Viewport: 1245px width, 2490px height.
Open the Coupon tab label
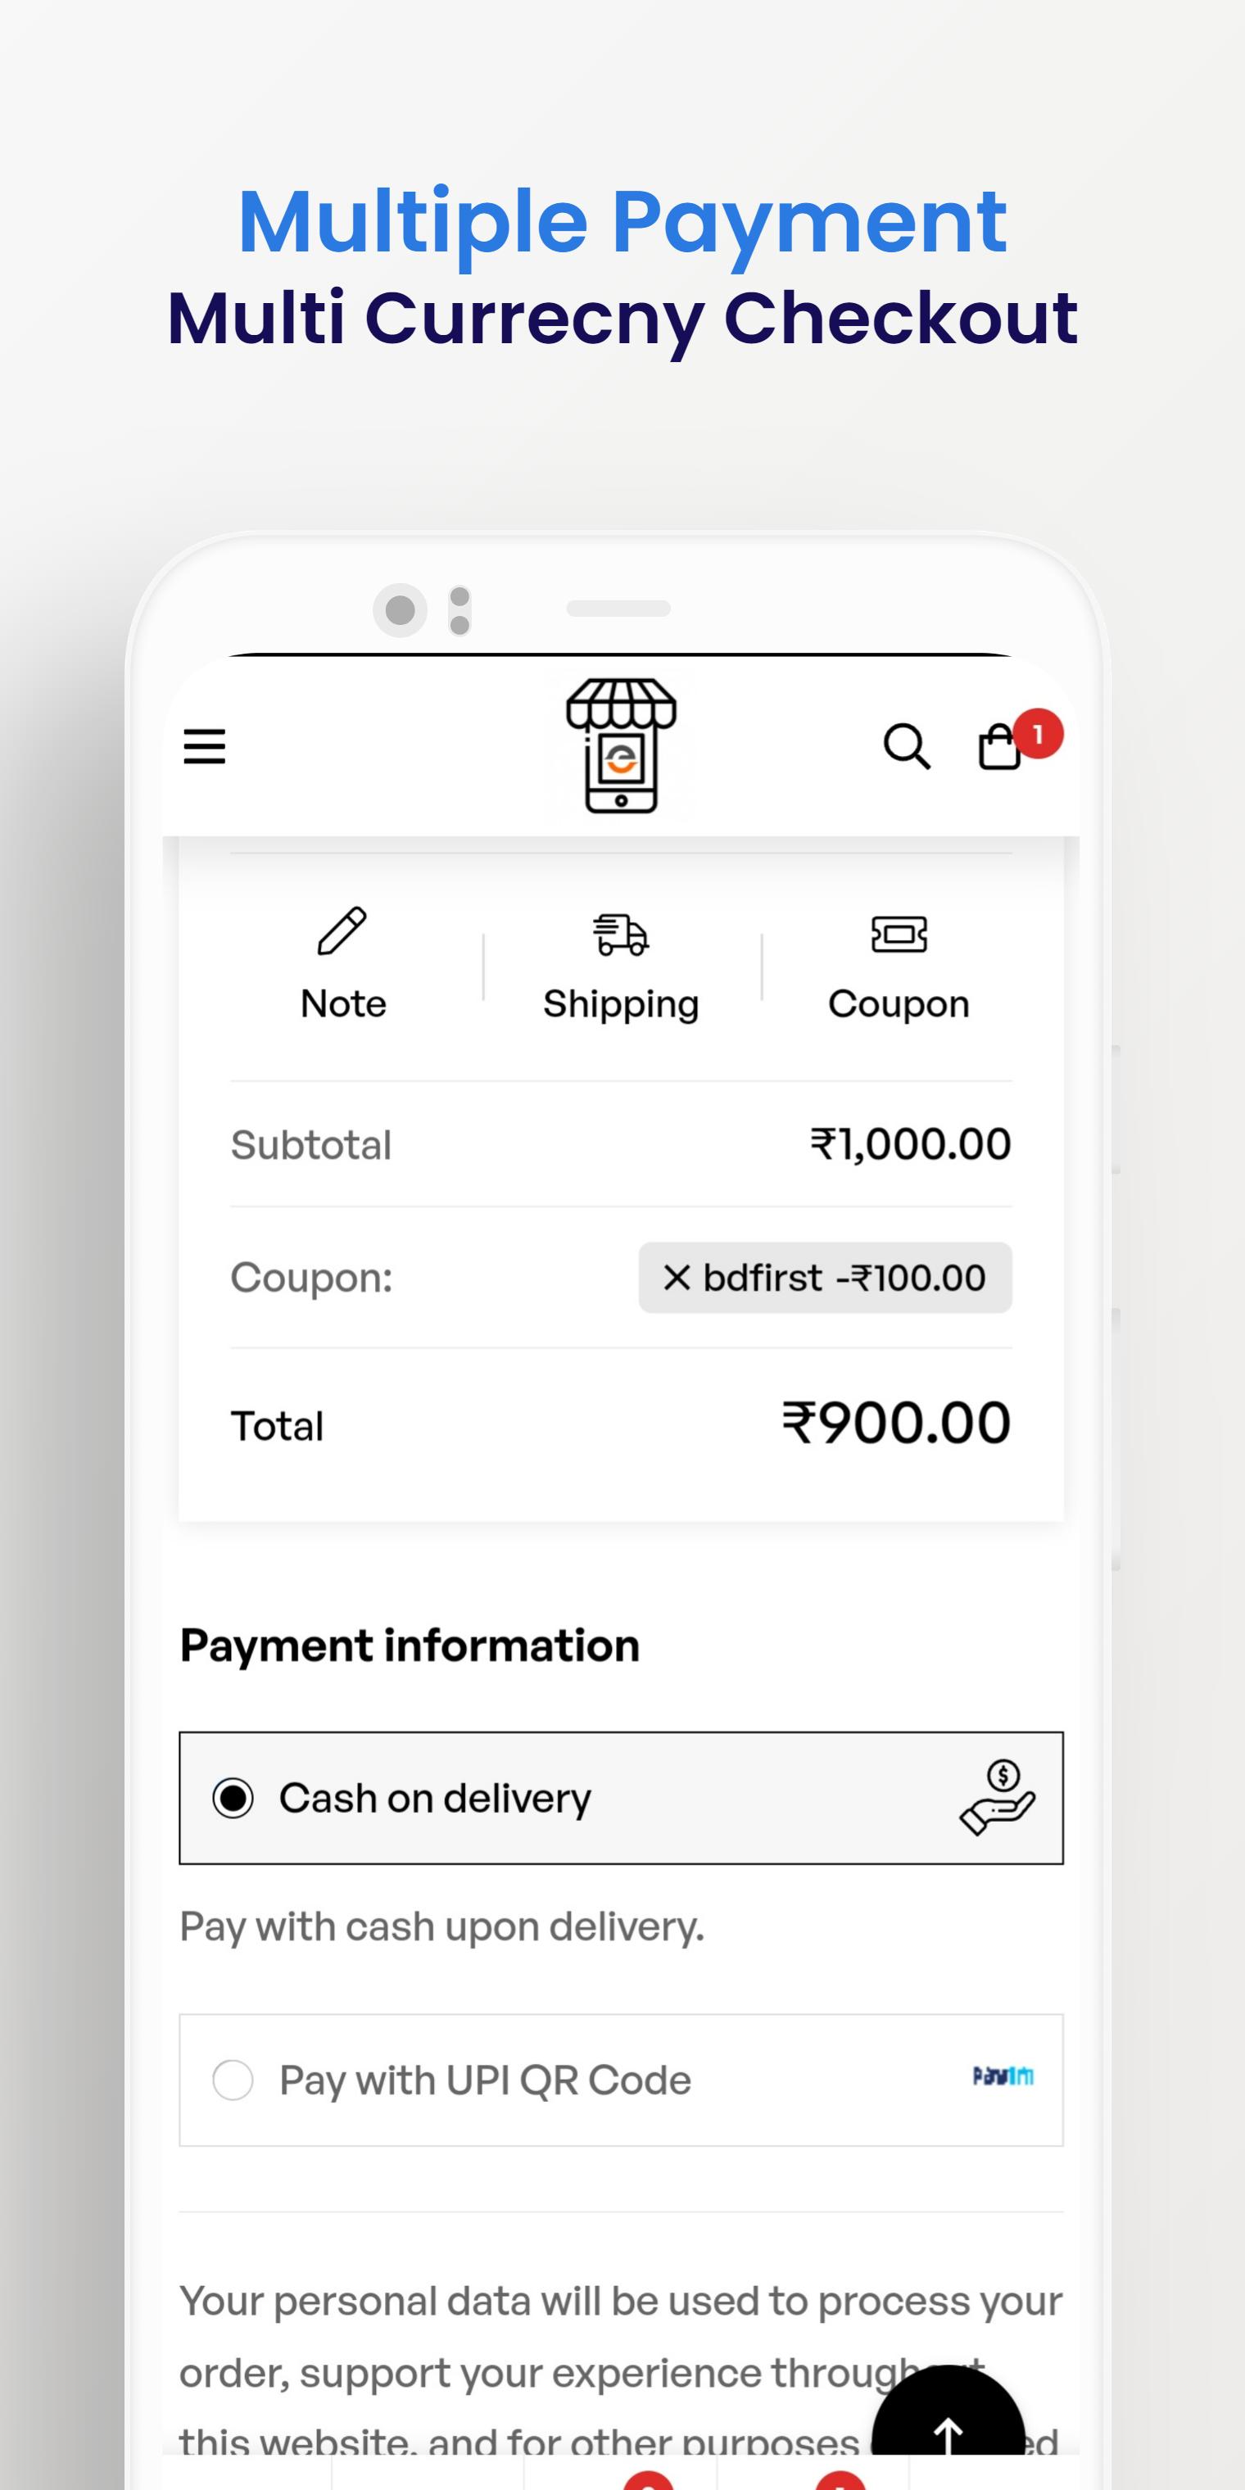click(x=899, y=1005)
